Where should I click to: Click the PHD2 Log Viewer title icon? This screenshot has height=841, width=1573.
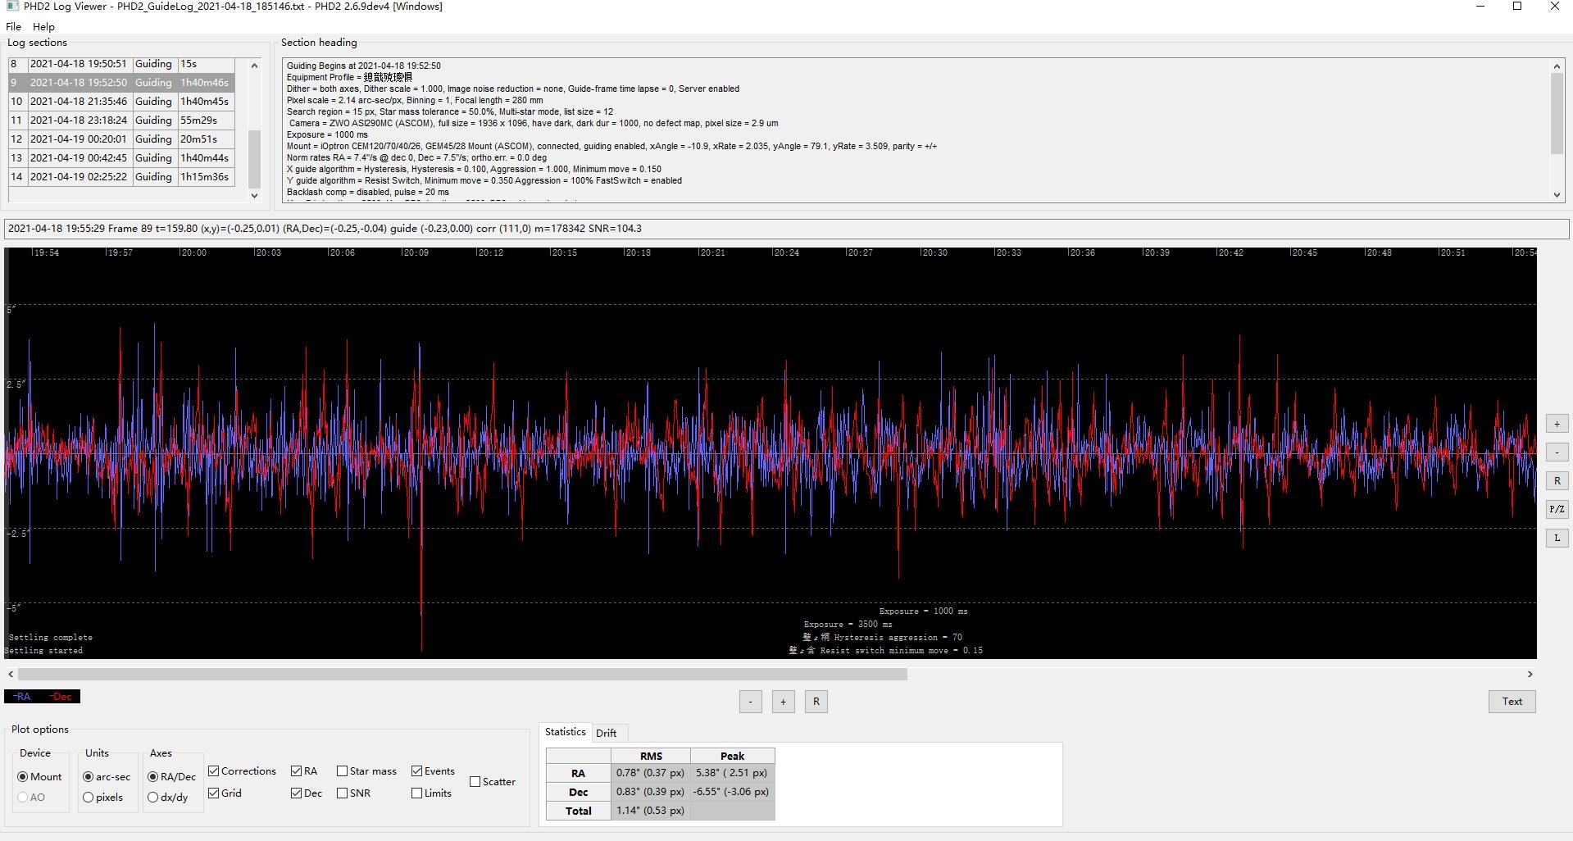(x=12, y=7)
